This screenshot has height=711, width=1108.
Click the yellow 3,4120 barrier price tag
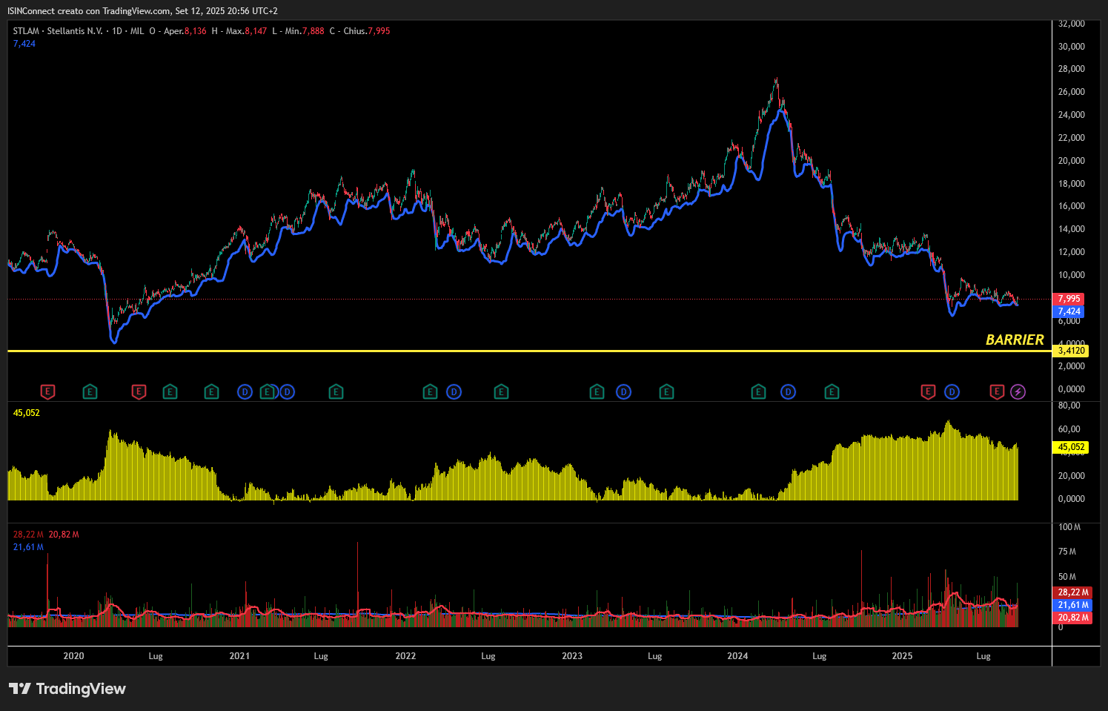(x=1071, y=351)
